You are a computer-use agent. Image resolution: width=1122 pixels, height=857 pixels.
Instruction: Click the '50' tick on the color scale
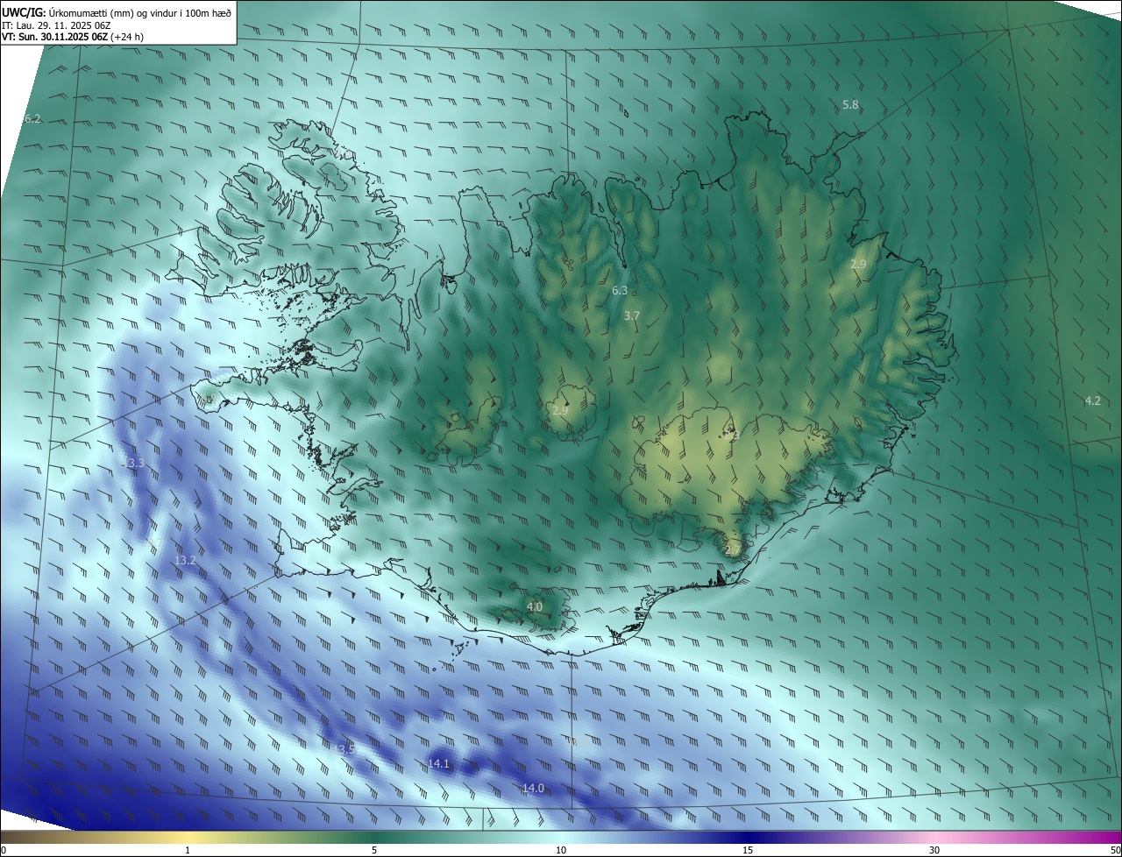pyautogui.click(x=1115, y=850)
